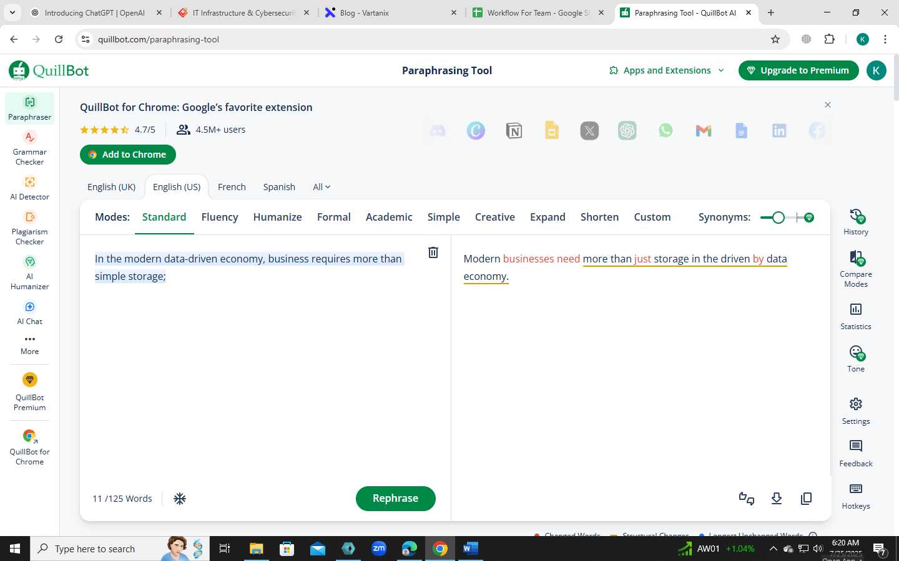Open Grammar Checker from sidebar

point(29,148)
